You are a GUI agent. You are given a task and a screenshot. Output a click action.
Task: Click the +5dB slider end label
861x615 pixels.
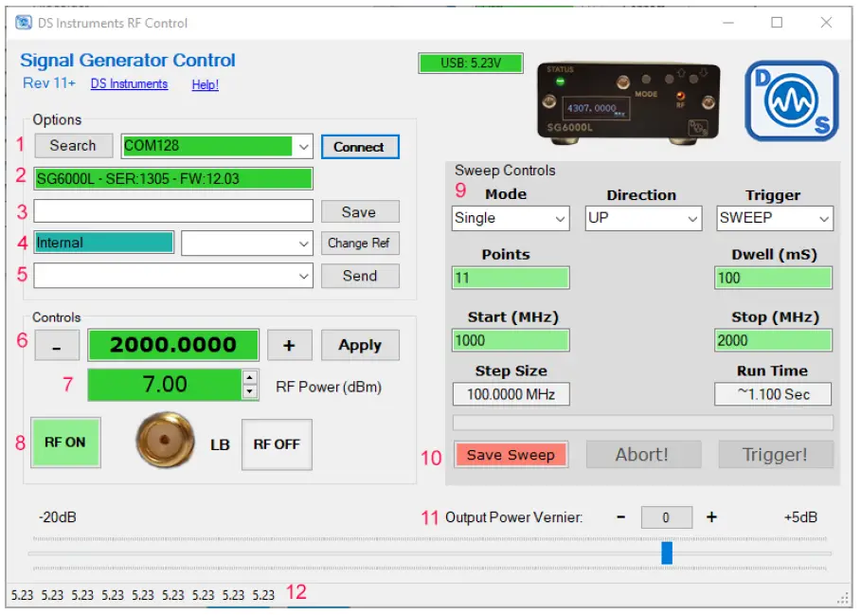coord(800,517)
